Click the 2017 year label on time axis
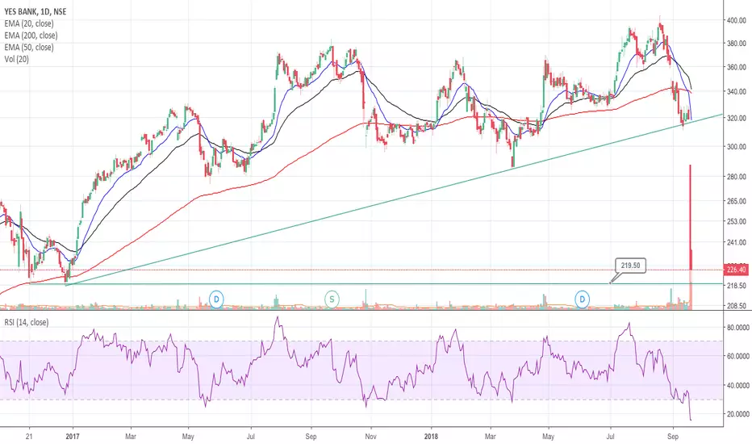This screenshot has width=752, height=444. (x=73, y=437)
